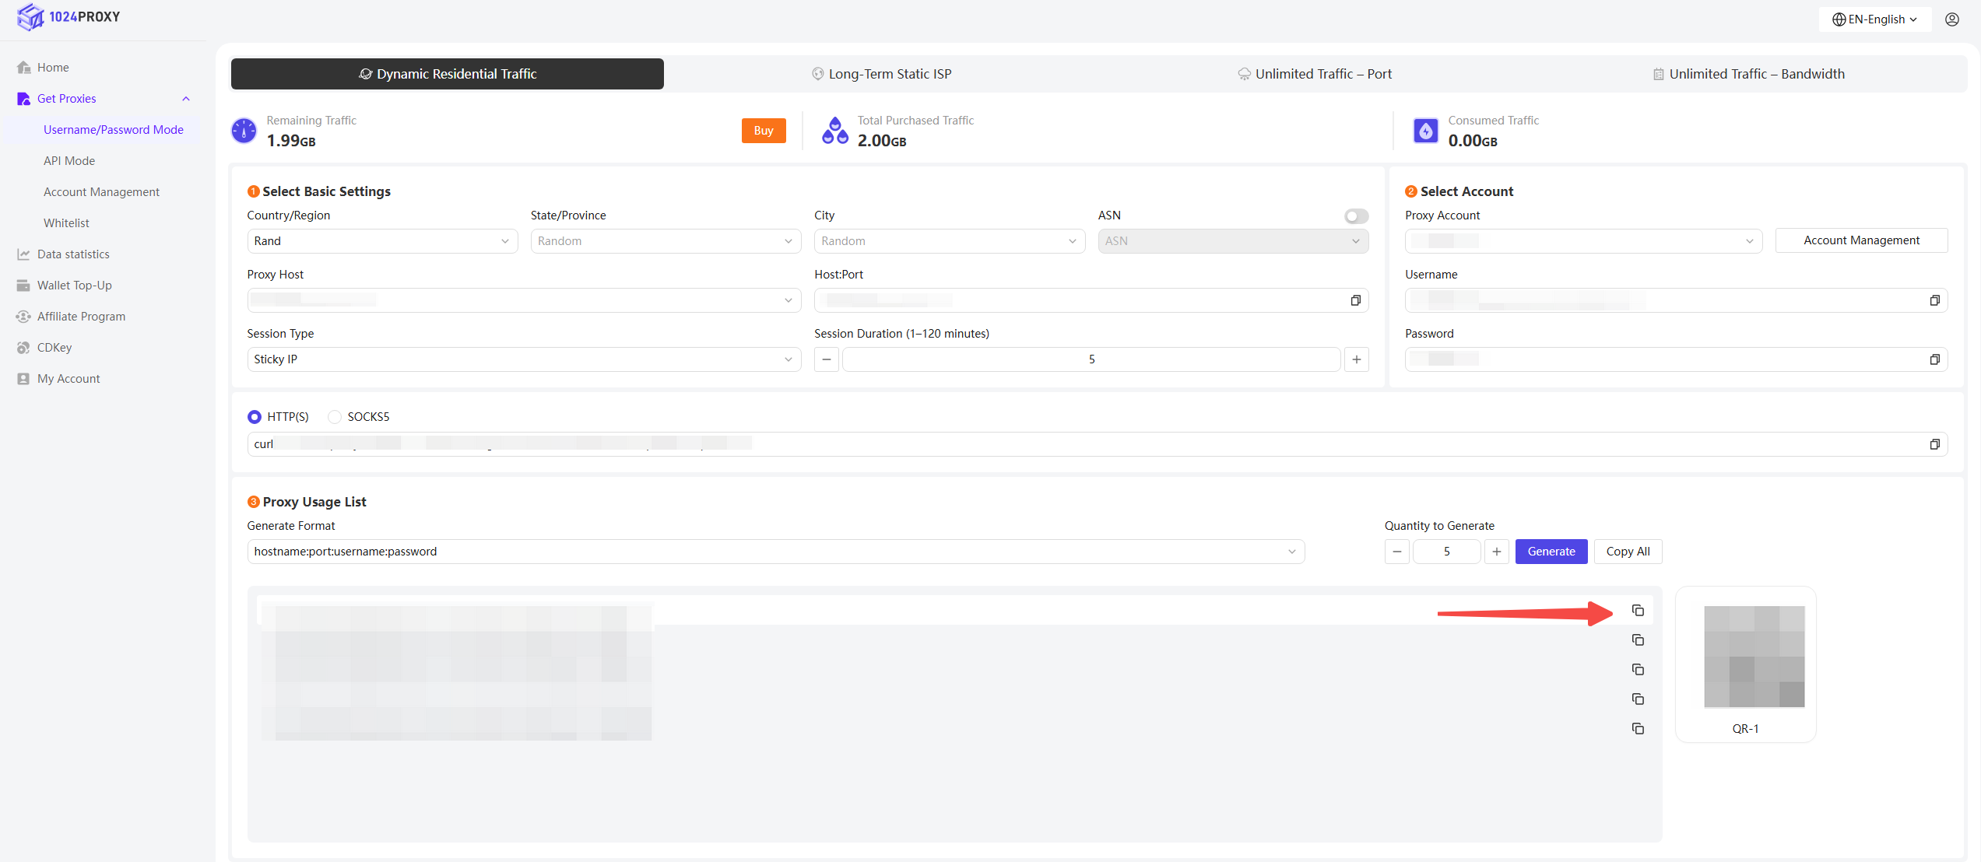Expand the Session Type dropdown

coord(523,359)
